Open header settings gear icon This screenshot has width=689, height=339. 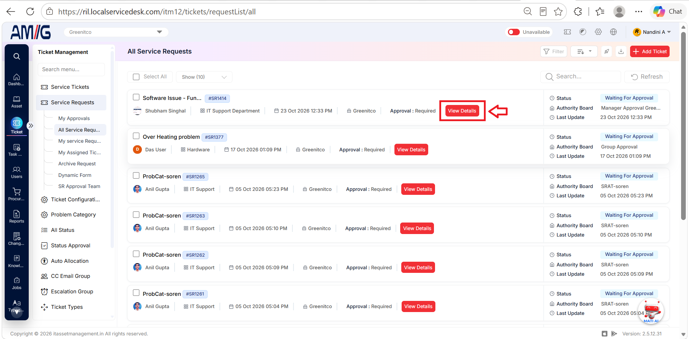coord(598,32)
